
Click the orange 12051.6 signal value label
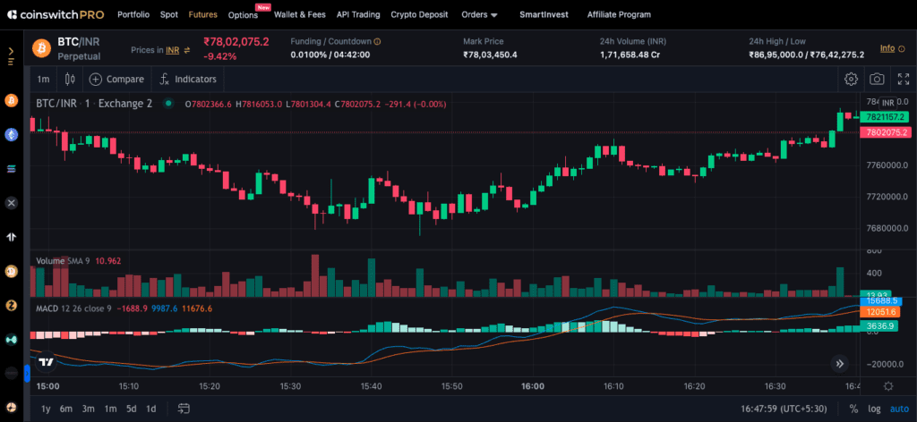(882, 313)
